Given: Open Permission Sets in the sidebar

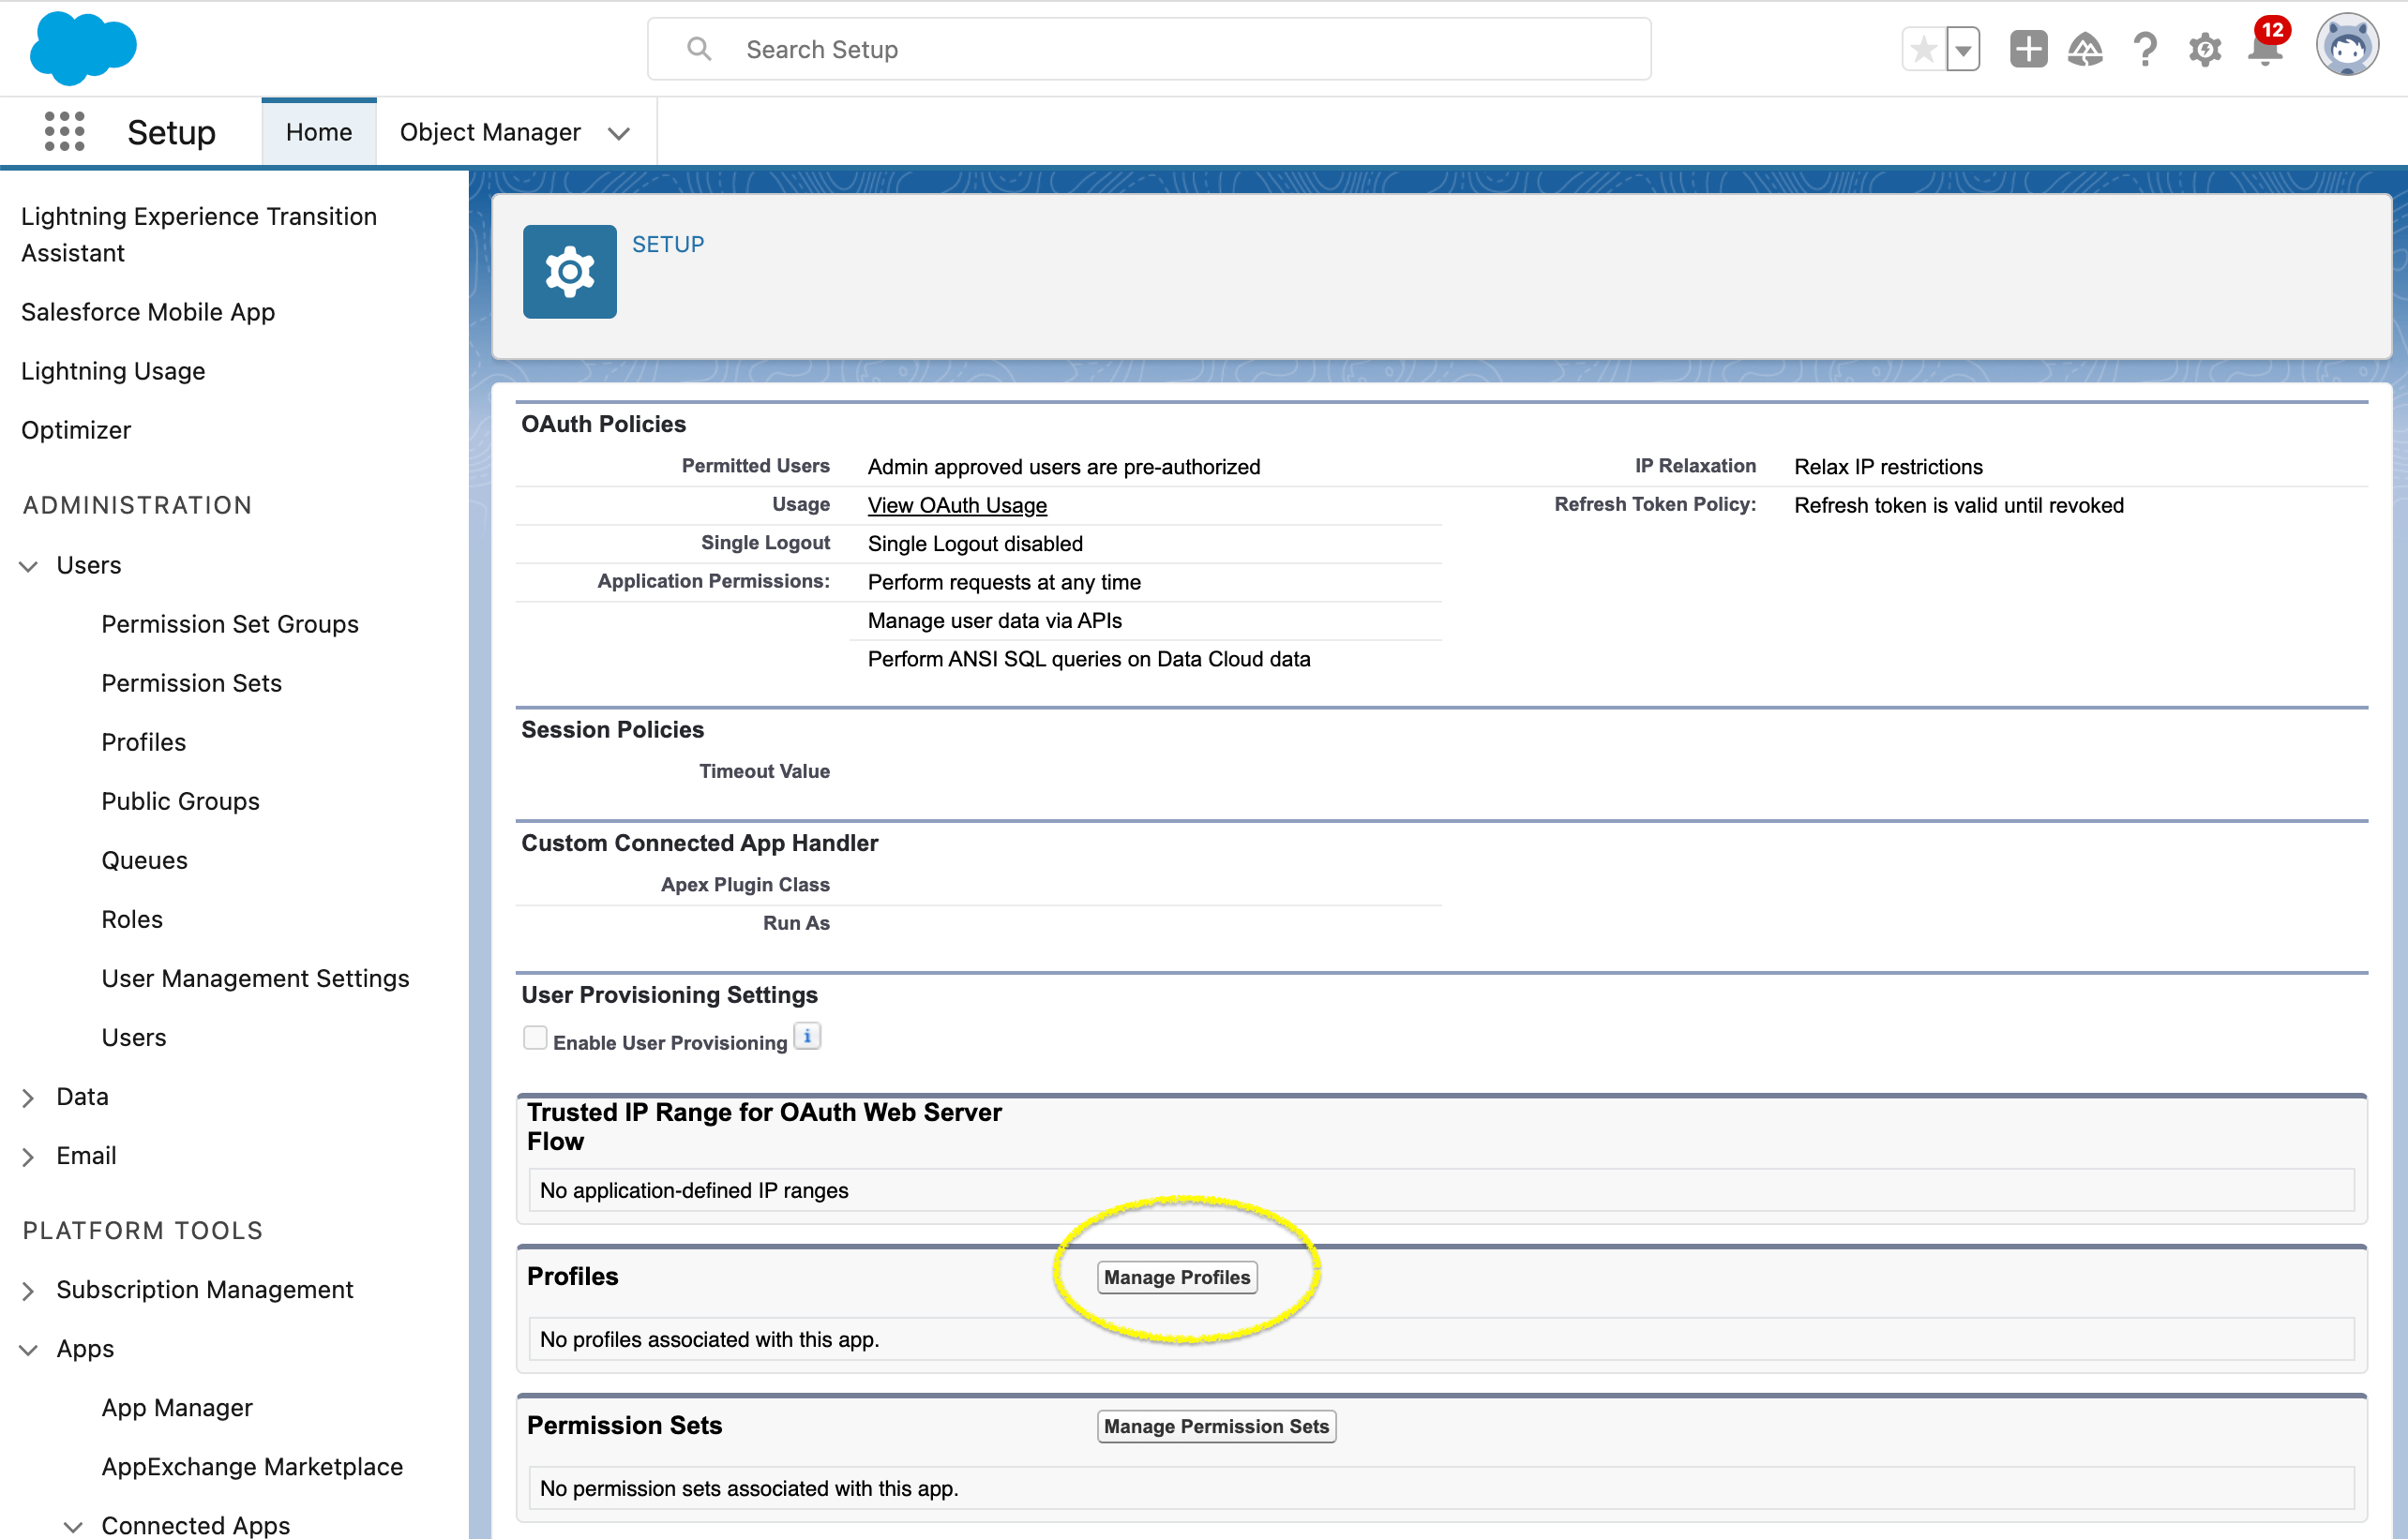Looking at the screenshot, I should tap(192, 683).
